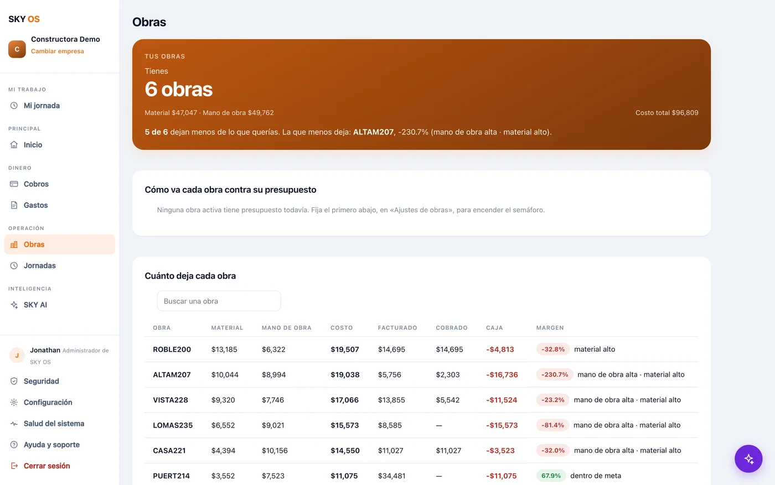Click the 6 obras headline

pyautogui.click(x=179, y=89)
